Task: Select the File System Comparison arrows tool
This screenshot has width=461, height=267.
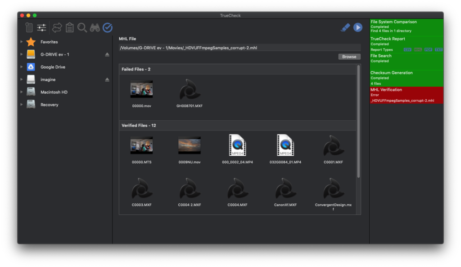Action: pos(57,27)
